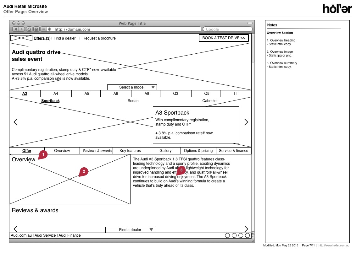Click the second footer circle icon
The height and width of the screenshot is (253, 356).
[x=234, y=235]
